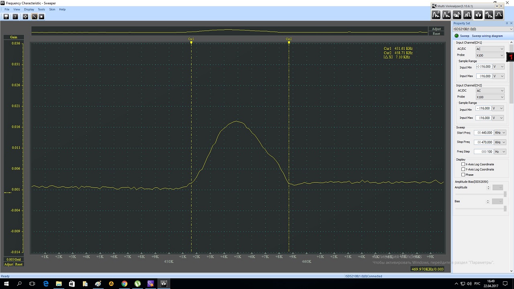Expand the ISDS210B device dropdown
This screenshot has height=289, width=514.
pos(483,29)
